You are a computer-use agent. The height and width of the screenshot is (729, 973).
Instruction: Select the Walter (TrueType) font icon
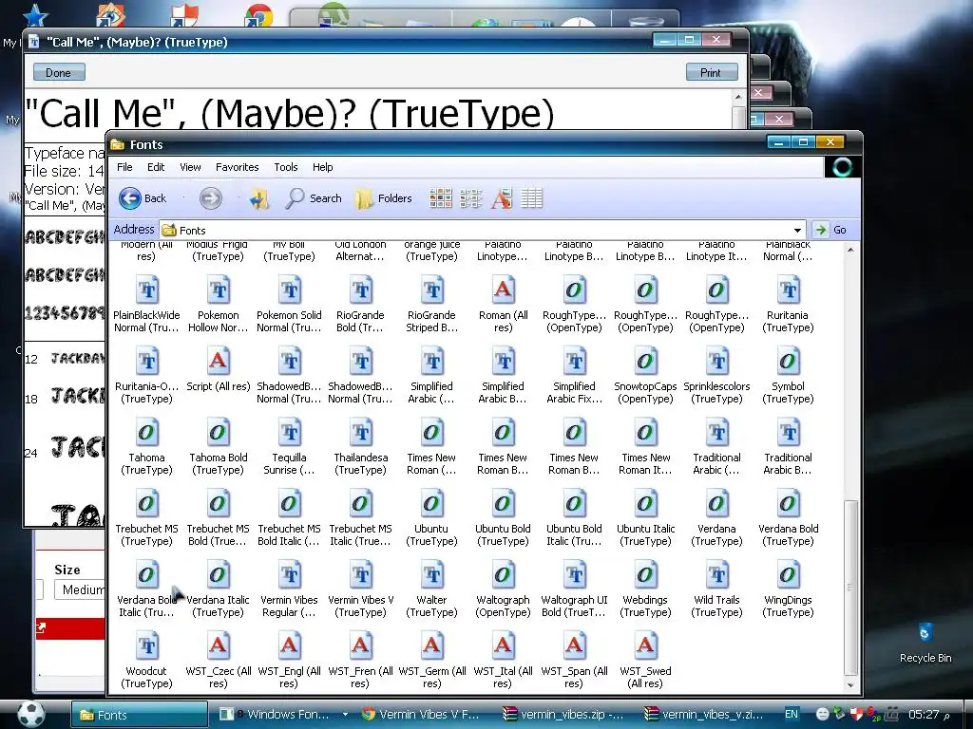(431, 576)
